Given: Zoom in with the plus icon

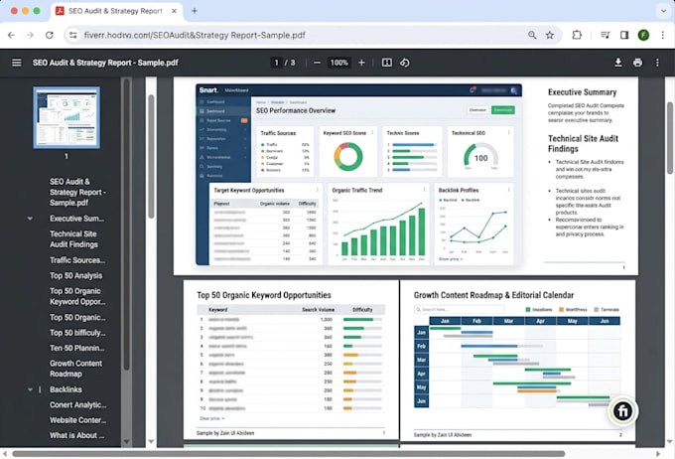Looking at the screenshot, I should pyautogui.click(x=361, y=63).
